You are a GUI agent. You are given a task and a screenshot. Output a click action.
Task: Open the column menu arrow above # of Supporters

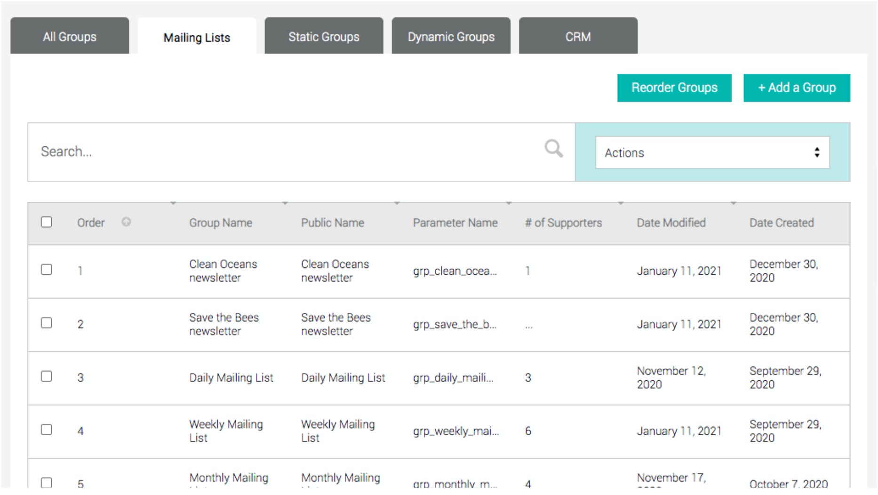point(509,203)
